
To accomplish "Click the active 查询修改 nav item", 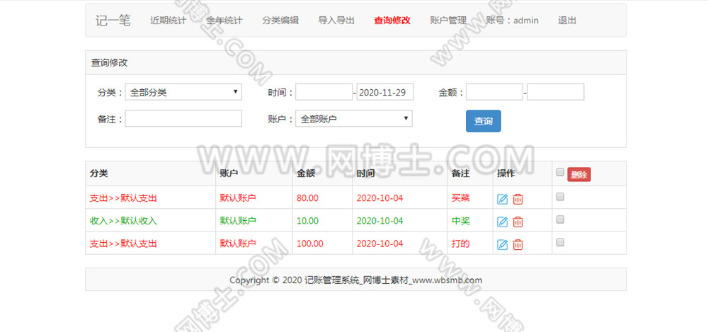I will (x=392, y=21).
